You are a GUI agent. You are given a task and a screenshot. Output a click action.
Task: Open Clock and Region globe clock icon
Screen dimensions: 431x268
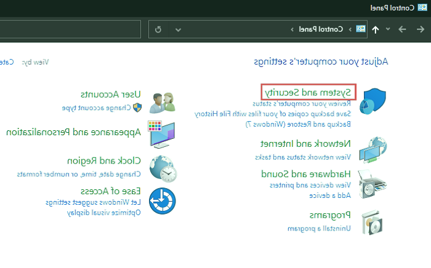pos(163,168)
